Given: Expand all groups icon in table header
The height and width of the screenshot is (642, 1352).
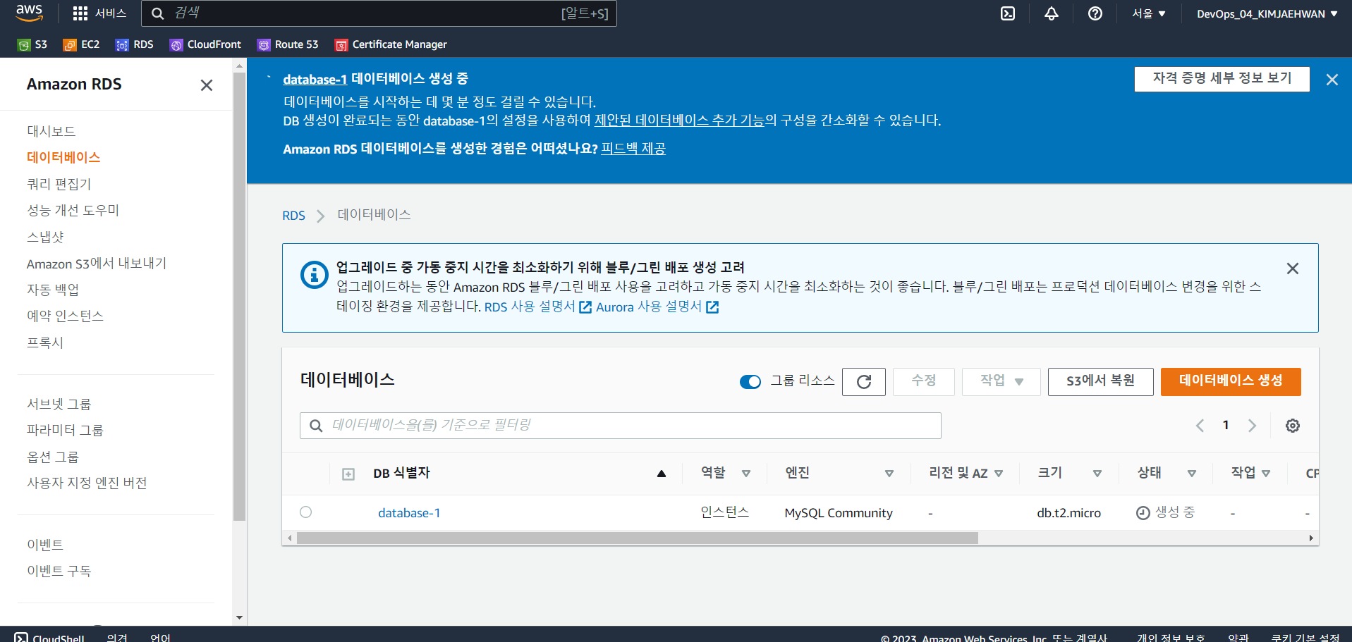Looking at the screenshot, I should pos(348,474).
